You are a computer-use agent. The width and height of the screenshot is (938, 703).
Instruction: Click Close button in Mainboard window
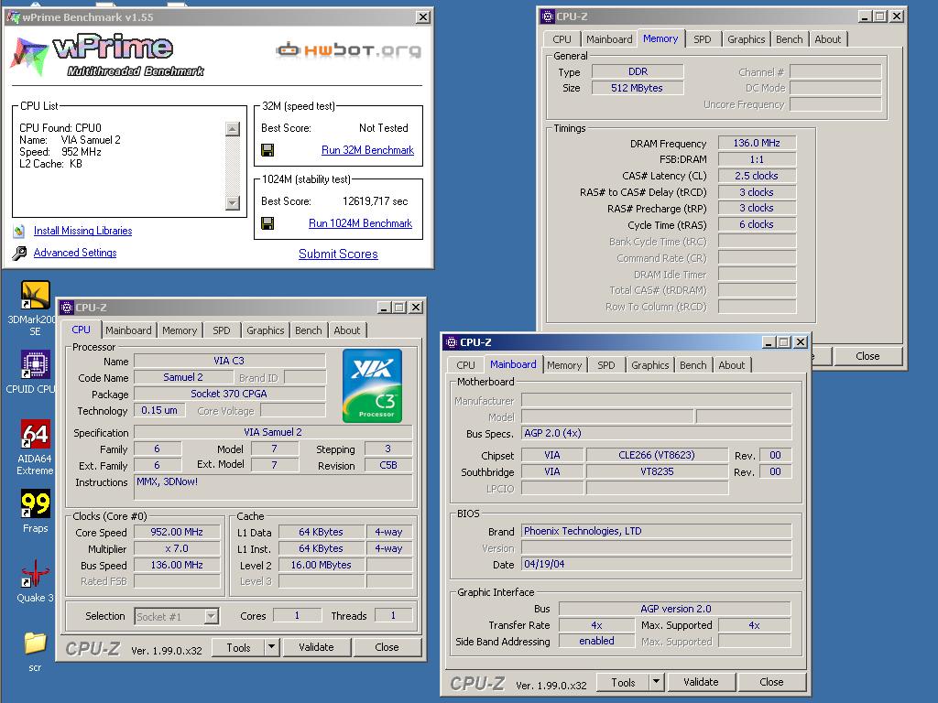click(x=771, y=681)
